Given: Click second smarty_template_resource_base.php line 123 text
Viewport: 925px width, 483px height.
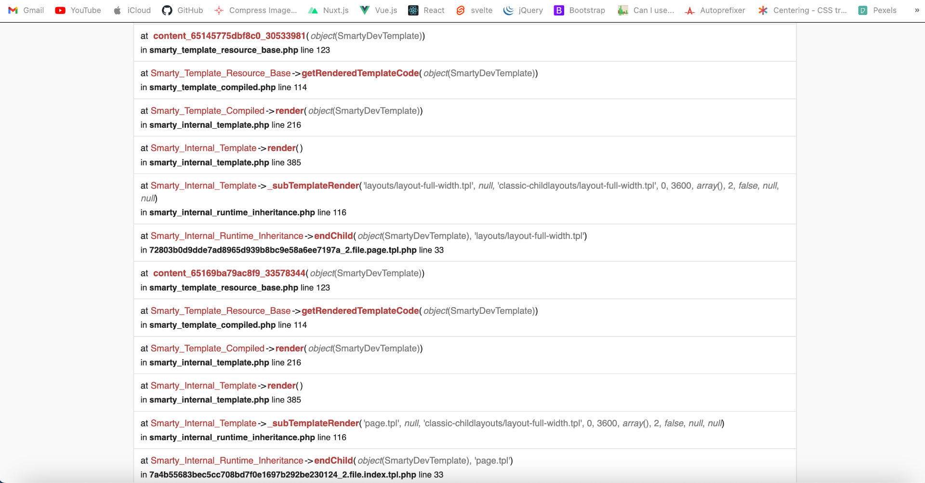Looking at the screenshot, I should pos(239,288).
